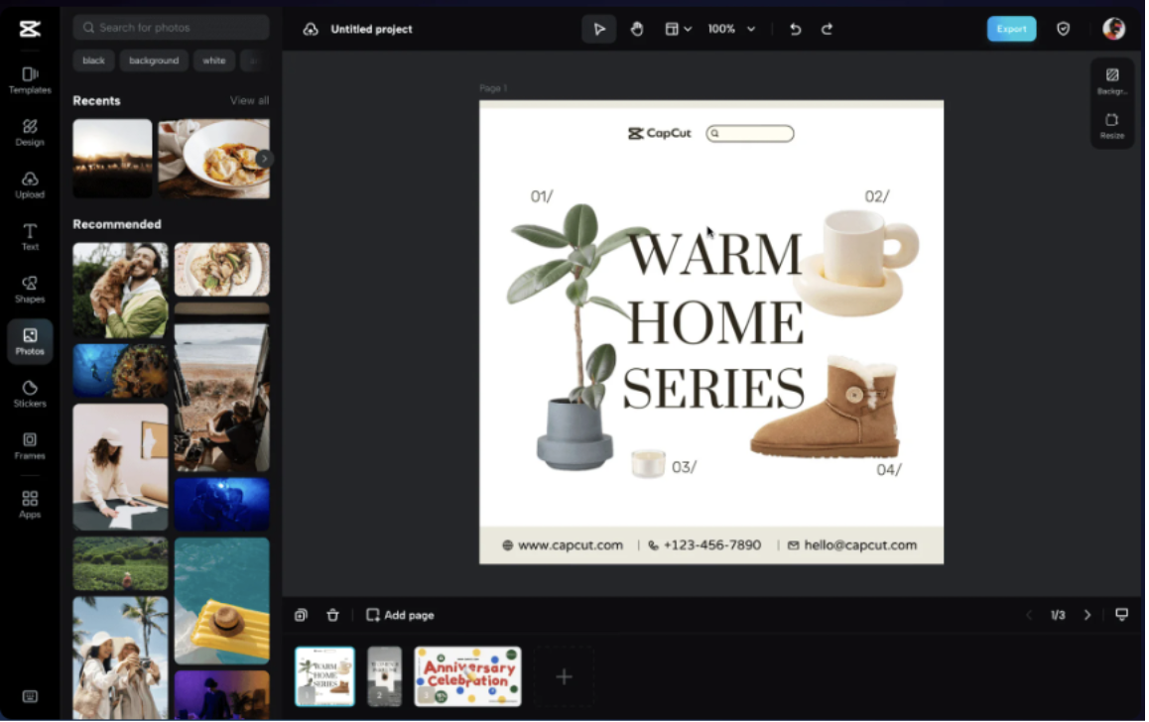Expand the 100% zoom dropdown
This screenshot has height=722, width=1149.
pos(731,29)
